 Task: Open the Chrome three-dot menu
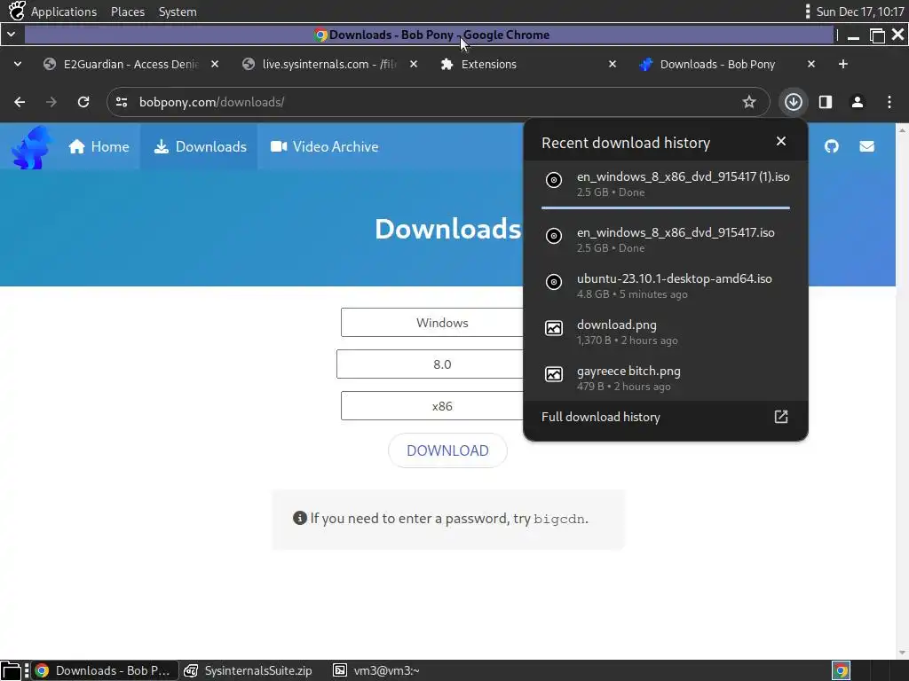889,102
